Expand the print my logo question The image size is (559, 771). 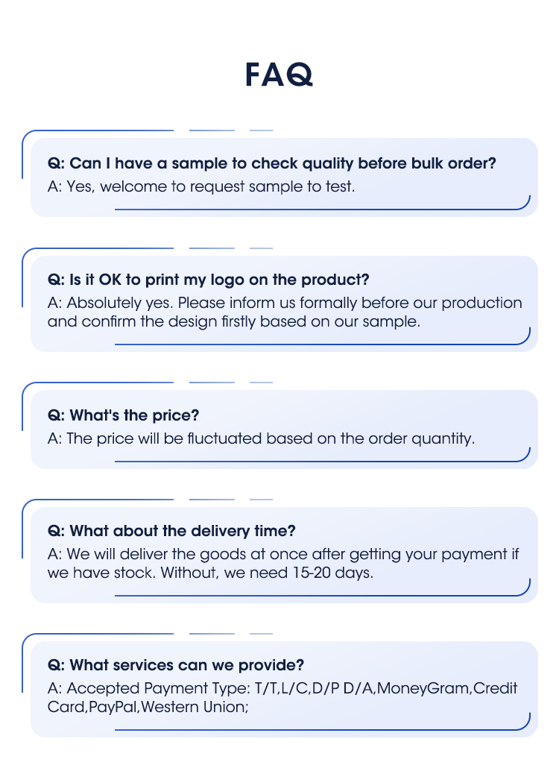209,280
